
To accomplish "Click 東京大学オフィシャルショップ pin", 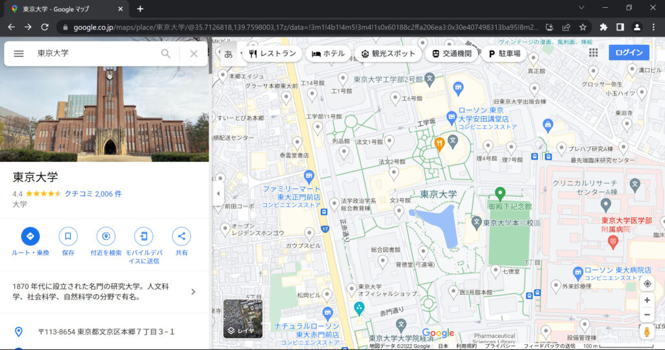I will click(x=351, y=291).
